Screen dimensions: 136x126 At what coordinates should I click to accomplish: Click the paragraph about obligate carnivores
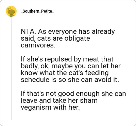[x=68, y=39]
